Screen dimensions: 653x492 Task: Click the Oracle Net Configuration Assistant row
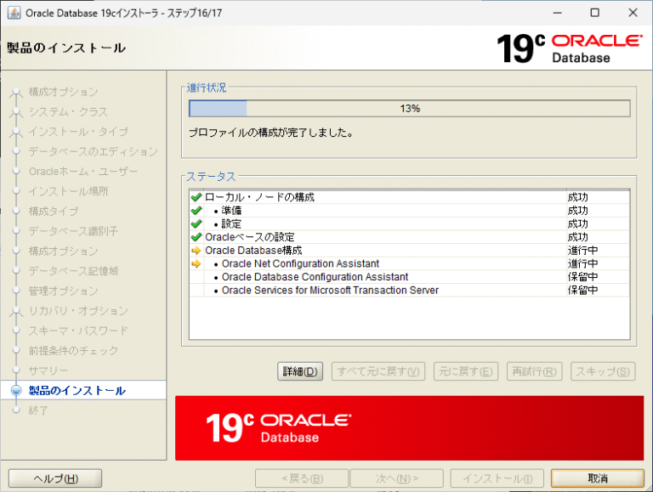tap(409, 263)
